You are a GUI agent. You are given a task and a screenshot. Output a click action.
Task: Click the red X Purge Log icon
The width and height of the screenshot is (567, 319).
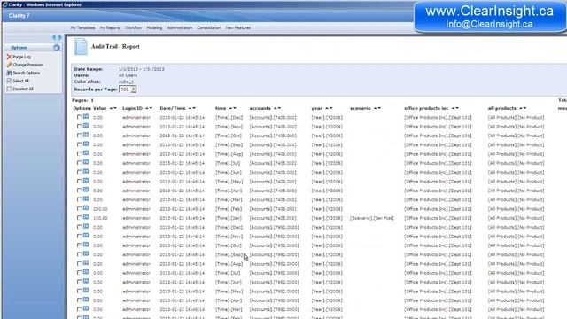coord(9,57)
